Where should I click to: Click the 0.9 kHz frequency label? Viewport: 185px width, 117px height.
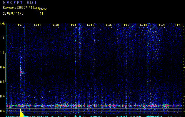tap(2, 67)
